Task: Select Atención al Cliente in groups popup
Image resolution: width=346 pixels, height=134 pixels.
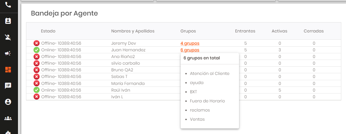Action: [209, 74]
